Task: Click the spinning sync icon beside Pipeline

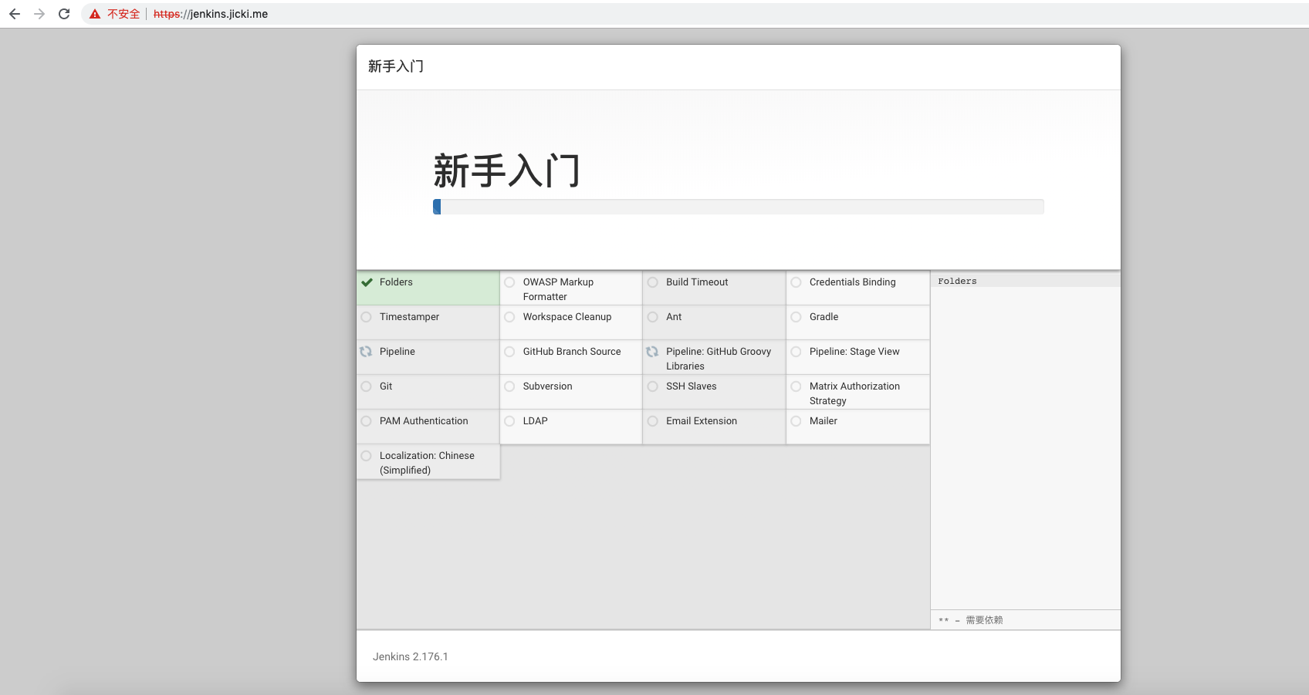Action: pyautogui.click(x=366, y=352)
